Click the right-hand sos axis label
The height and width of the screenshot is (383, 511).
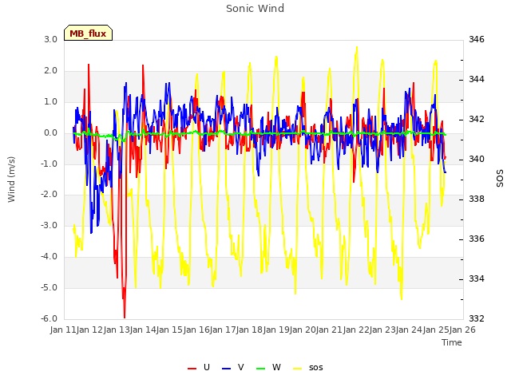(x=499, y=179)
